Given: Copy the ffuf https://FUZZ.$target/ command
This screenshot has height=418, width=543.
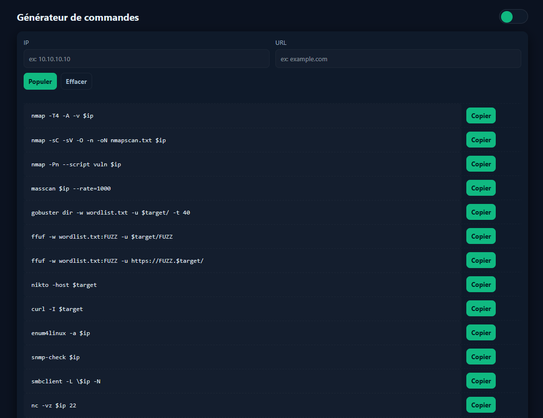Looking at the screenshot, I should [481, 260].
